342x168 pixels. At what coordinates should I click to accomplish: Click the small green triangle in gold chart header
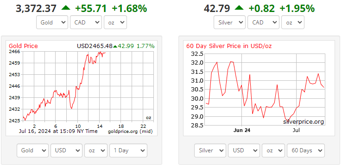click(x=115, y=46)
